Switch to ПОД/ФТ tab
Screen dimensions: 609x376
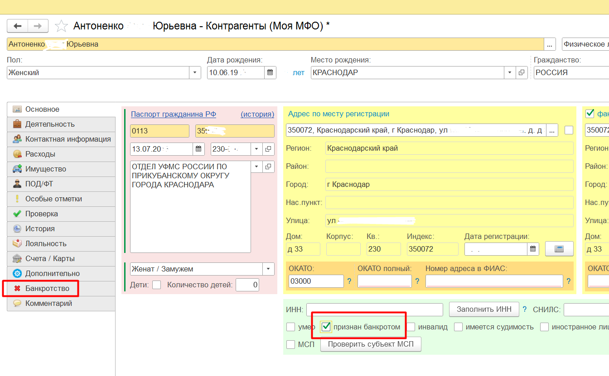(x=61, y=184)
